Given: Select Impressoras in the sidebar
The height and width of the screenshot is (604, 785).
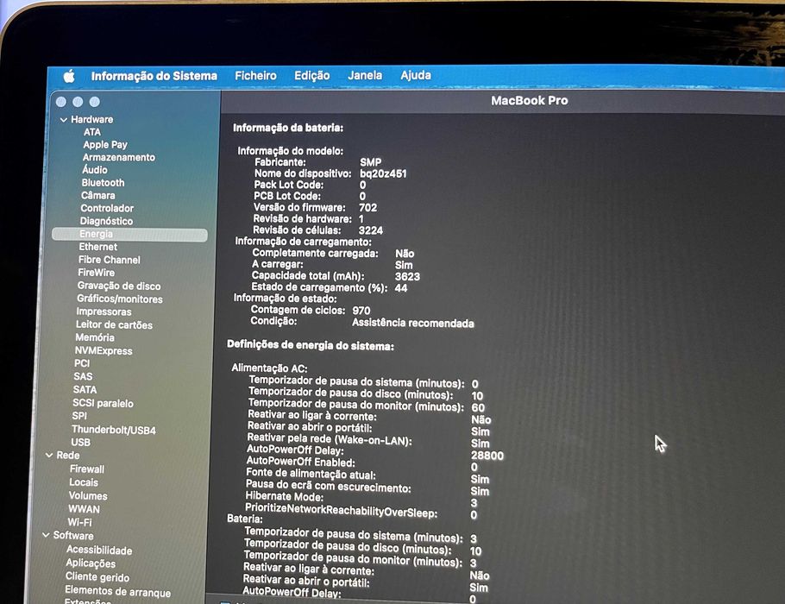Looking at the screenshot, I should tap(104, 312).
